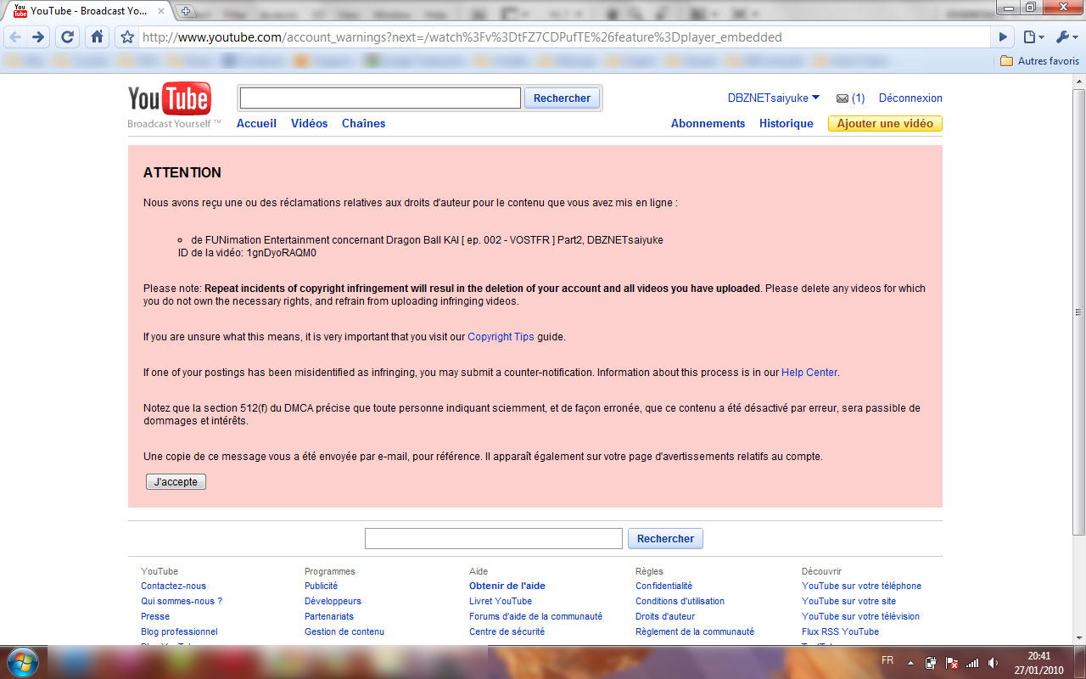Open the Livret YouTube link
1086x679 pixels.
click(x=501, y=601)
